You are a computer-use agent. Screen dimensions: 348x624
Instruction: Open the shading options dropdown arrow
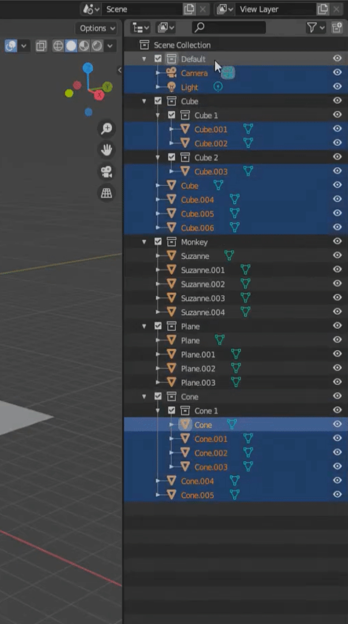coord(110,46)
